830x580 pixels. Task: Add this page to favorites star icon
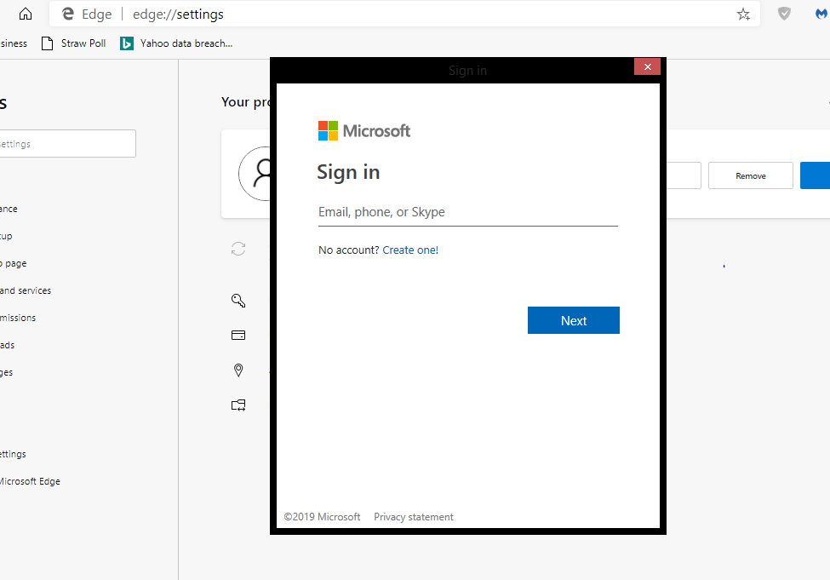[743, 14]
